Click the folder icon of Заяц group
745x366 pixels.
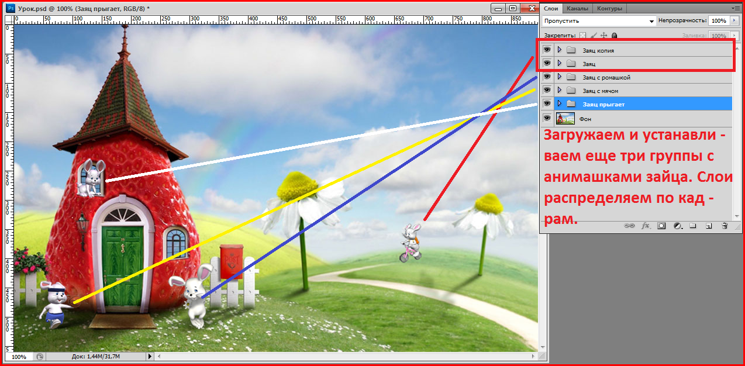tap(571, 63)
